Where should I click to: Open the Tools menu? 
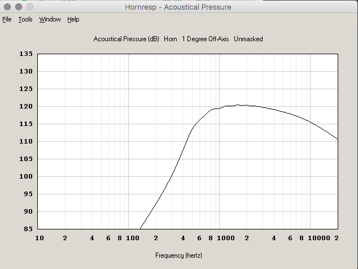25,19
